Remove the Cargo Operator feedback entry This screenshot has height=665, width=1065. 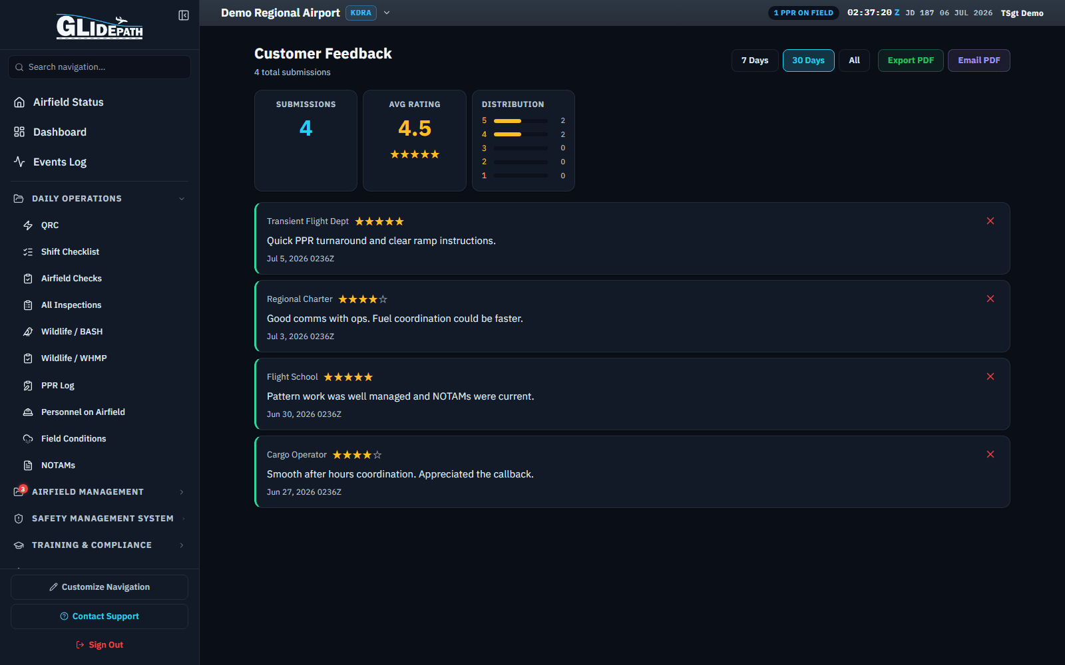990,454
